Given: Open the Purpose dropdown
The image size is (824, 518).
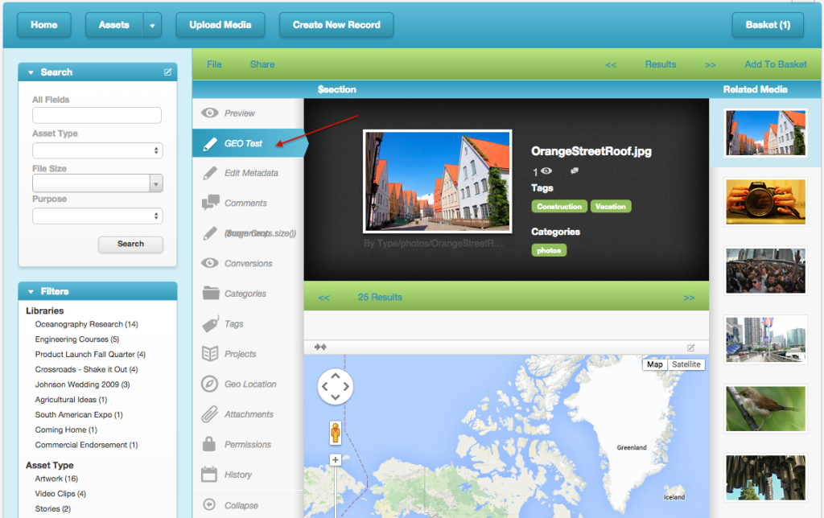Looking at the screenshot, I should (x=97, y=216).
